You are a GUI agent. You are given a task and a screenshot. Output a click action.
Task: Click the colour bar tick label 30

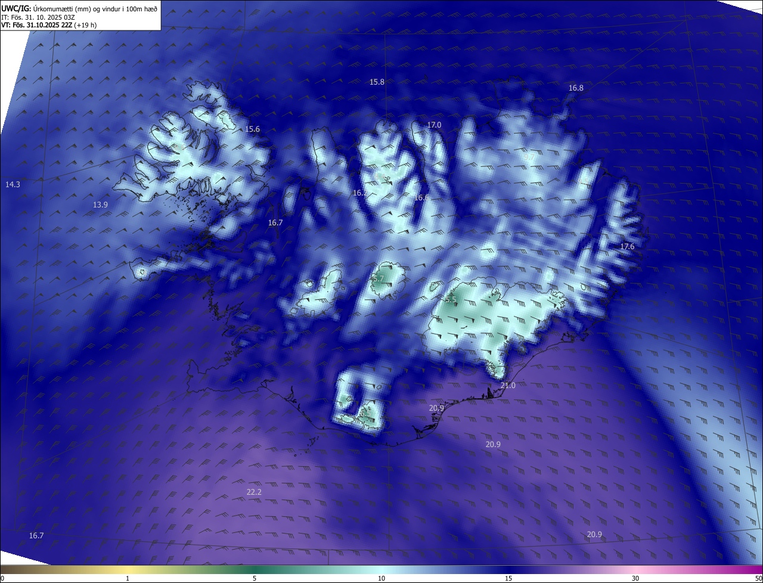click(x=635, y=578)
